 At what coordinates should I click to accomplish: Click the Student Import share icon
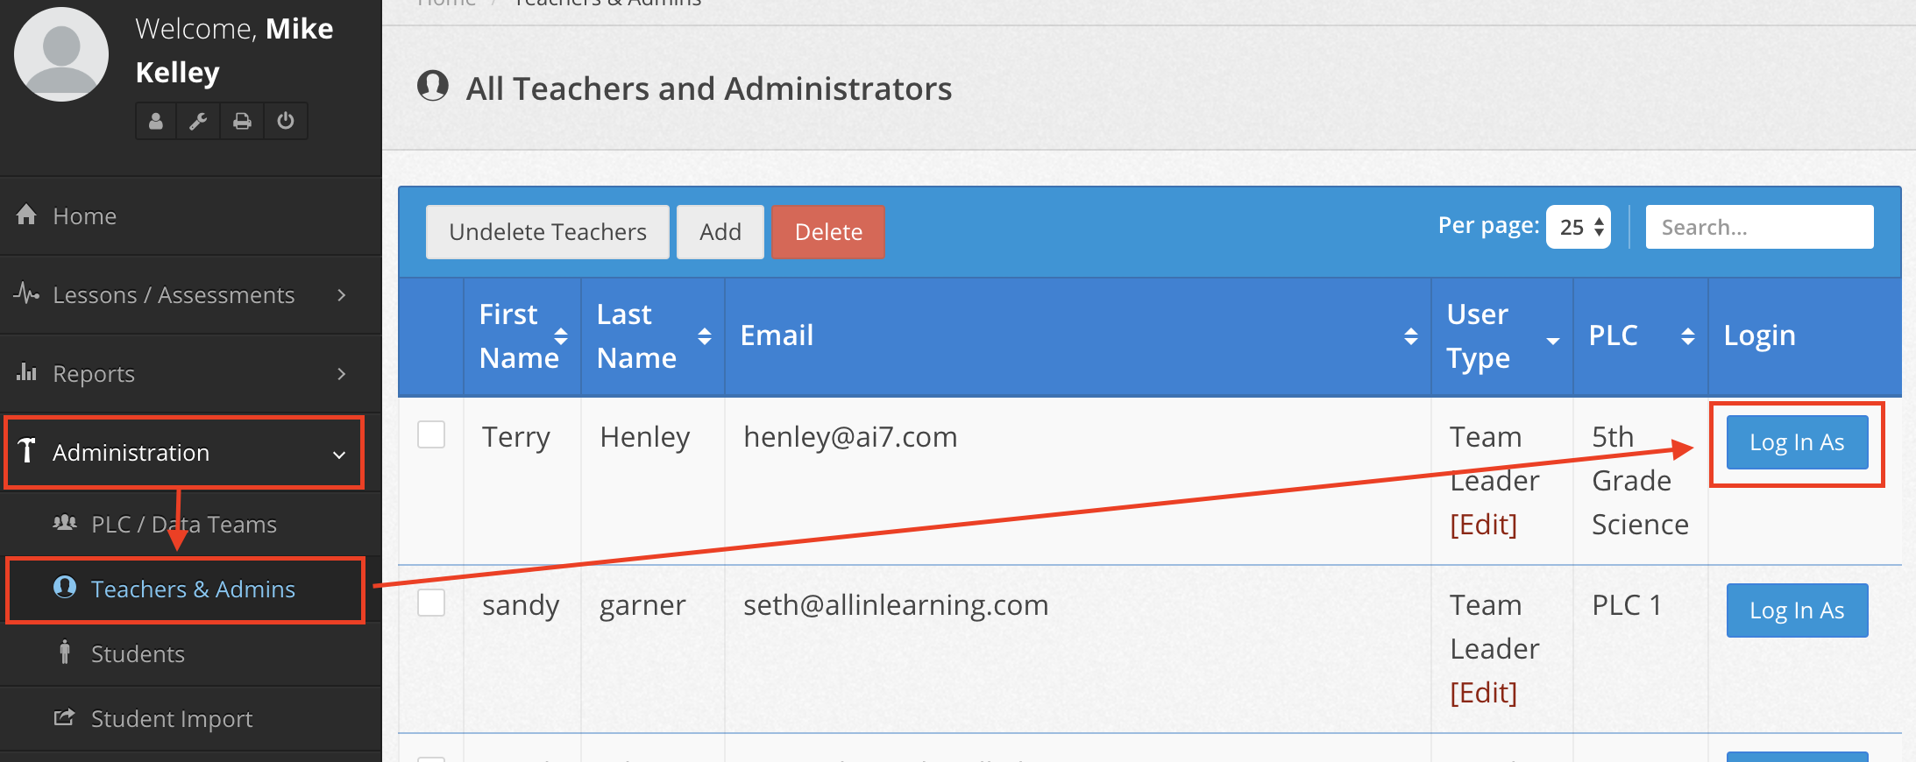pos(64,717)
